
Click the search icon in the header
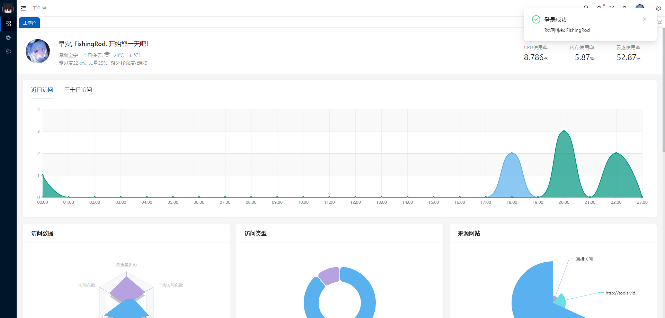point(586,7)
